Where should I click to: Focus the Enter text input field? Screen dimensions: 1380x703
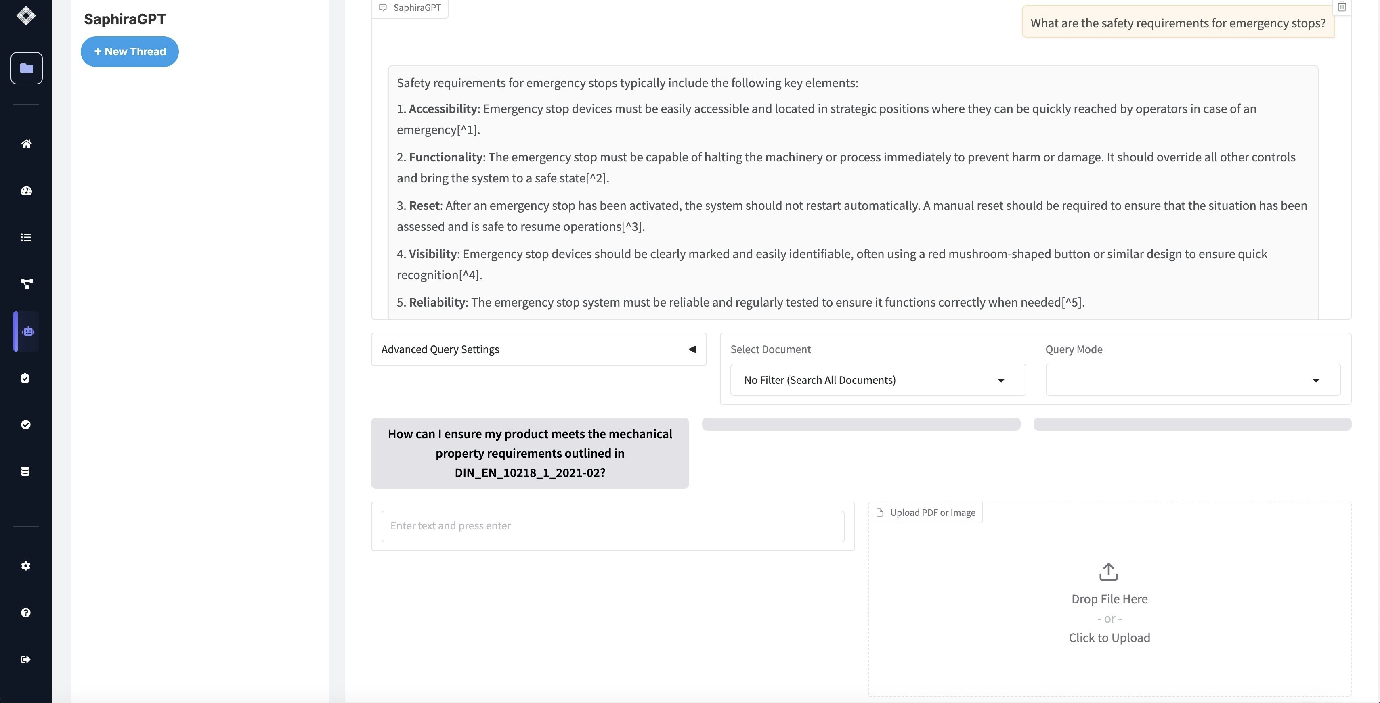coord(612,526)
